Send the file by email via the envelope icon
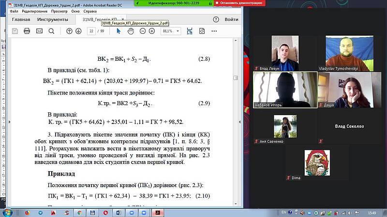The image size is (387, 217). pyautogui.click(x=39, y=31)
